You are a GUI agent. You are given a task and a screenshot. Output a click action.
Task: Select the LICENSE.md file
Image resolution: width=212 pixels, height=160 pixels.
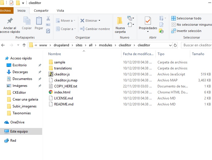63,98
